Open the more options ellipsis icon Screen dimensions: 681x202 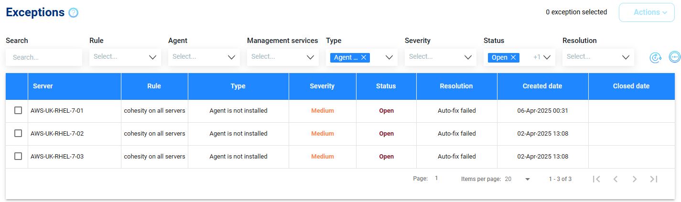[x=674, y=57]
